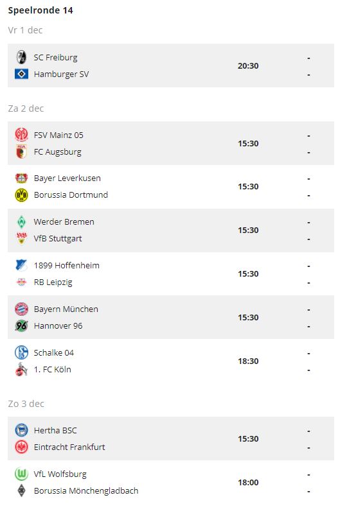Click the Eintracht Frankfurt eagle crest
Image resolution: width=340 pixels, height=511 pixels.
(21, 447)
